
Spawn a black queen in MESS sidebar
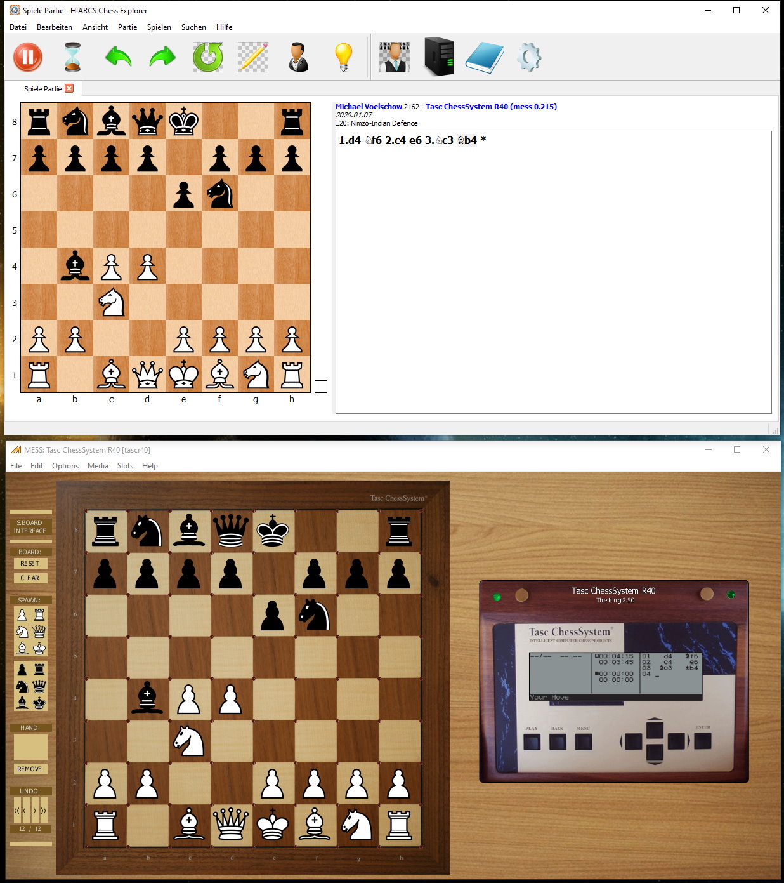click(39, 686)
